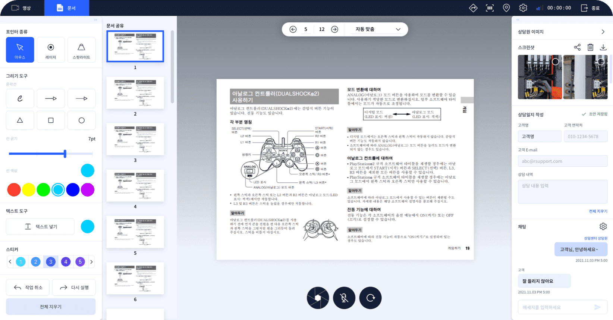The height and width of the screenshot is (320, 613).
Task: Open document page 1 thumbnail
Action: click(x=135, y=46)
